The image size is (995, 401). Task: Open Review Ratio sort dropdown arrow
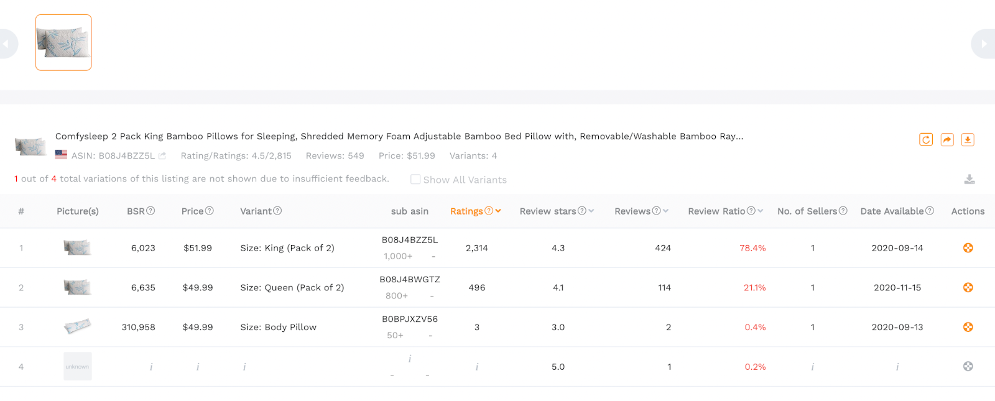click(x=761, y=211)
